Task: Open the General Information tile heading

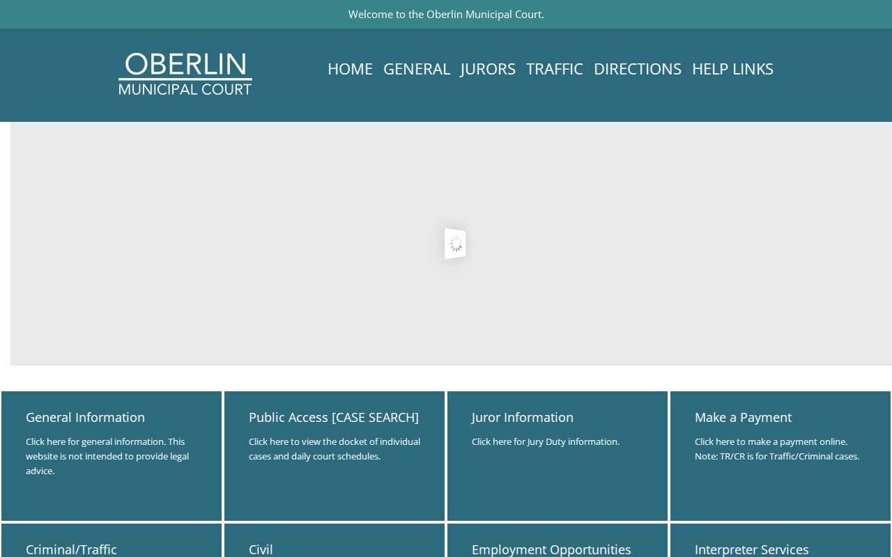Action: coord(85,417)
